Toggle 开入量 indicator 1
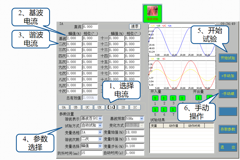The height and width of the screenshot is (160, 240). tap(155, 98)
